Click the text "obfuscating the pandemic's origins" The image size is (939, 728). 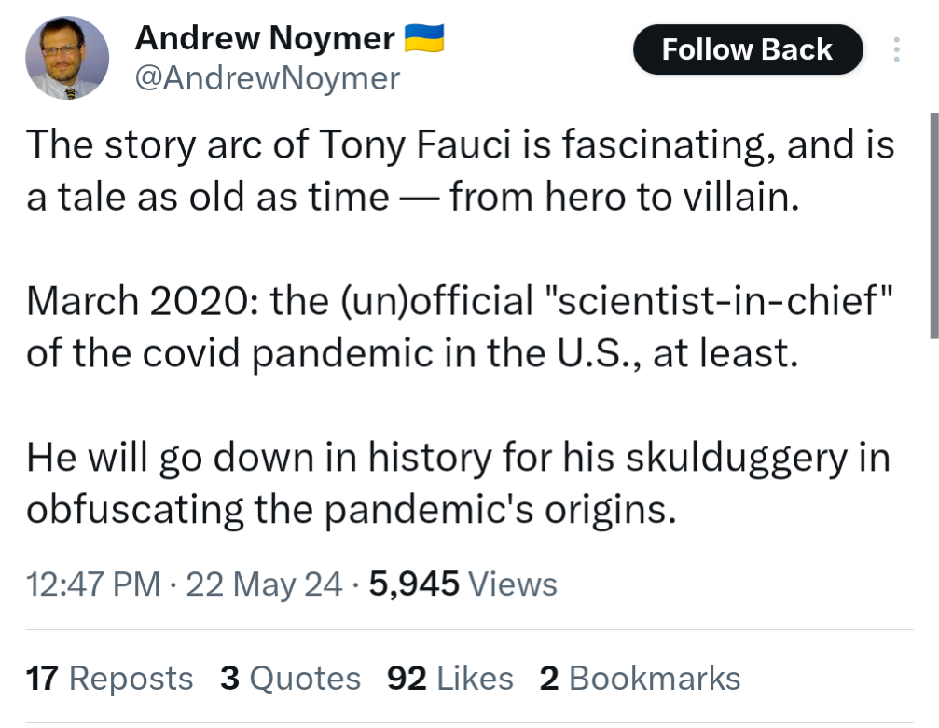coord(350,510)
